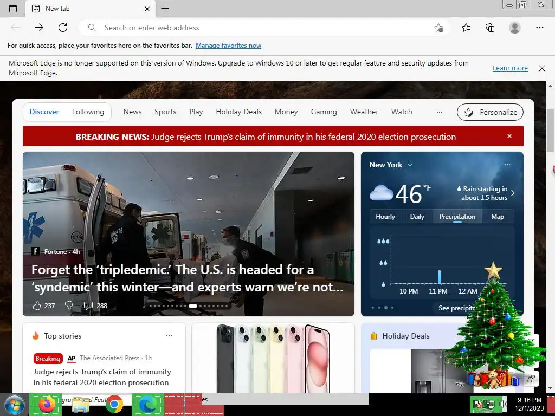Open the Favorites list icon
Viewport: 555px width, 416px height.
466,28
